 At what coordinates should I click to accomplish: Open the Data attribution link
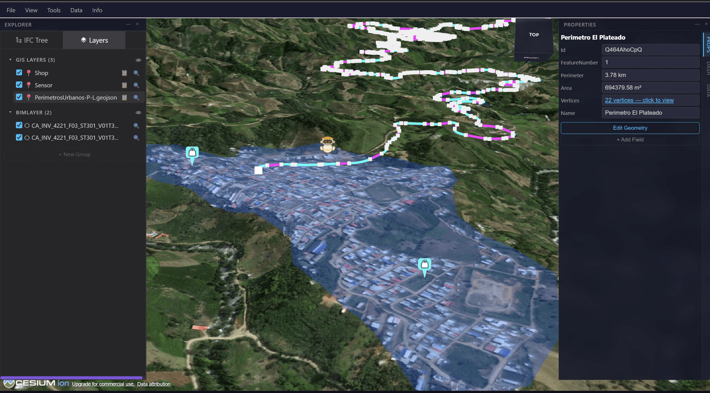point(154,384)
